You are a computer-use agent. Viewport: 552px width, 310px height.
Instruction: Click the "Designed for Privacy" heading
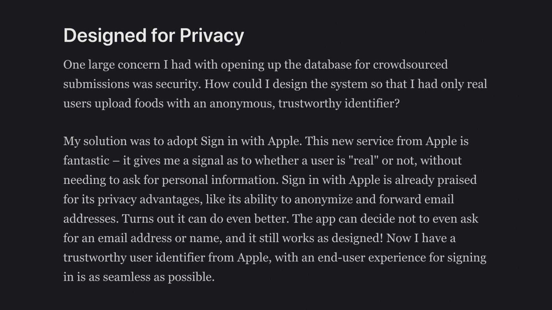coord(154,36)
